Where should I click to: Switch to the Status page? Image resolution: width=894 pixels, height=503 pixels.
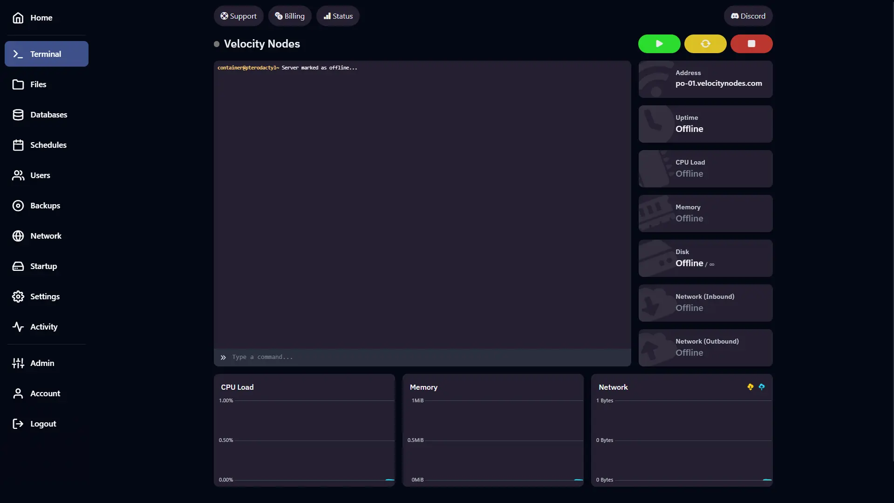click(337, 15)
